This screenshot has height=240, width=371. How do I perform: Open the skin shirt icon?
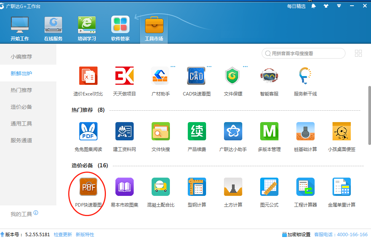point(326,6)
